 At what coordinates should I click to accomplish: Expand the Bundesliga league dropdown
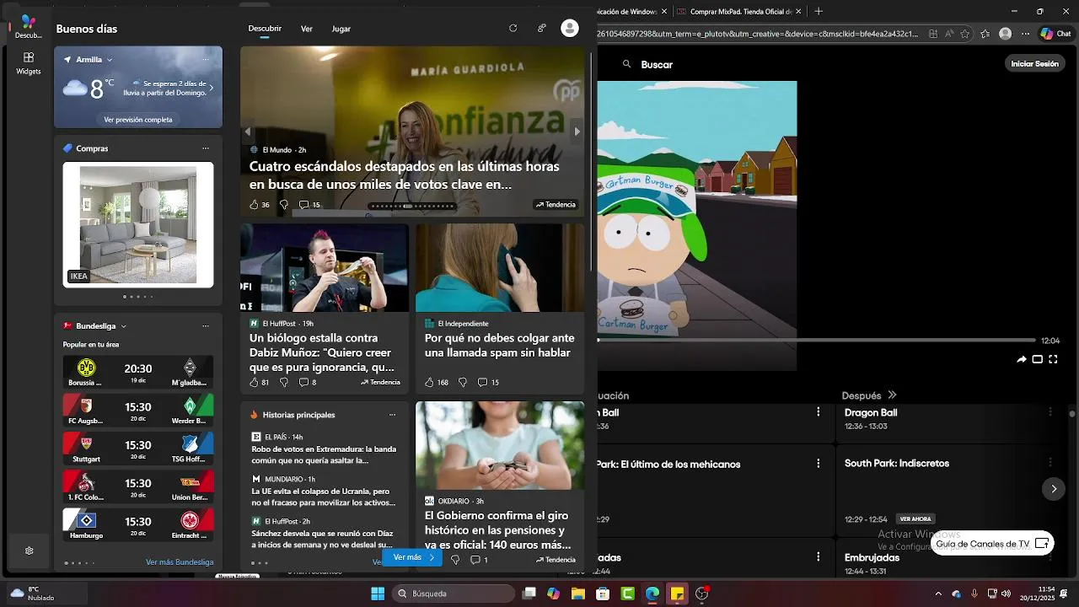pos(123,326)
